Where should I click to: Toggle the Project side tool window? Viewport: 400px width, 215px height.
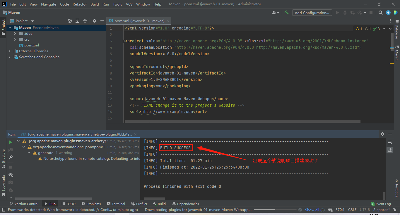pos(4,27)
